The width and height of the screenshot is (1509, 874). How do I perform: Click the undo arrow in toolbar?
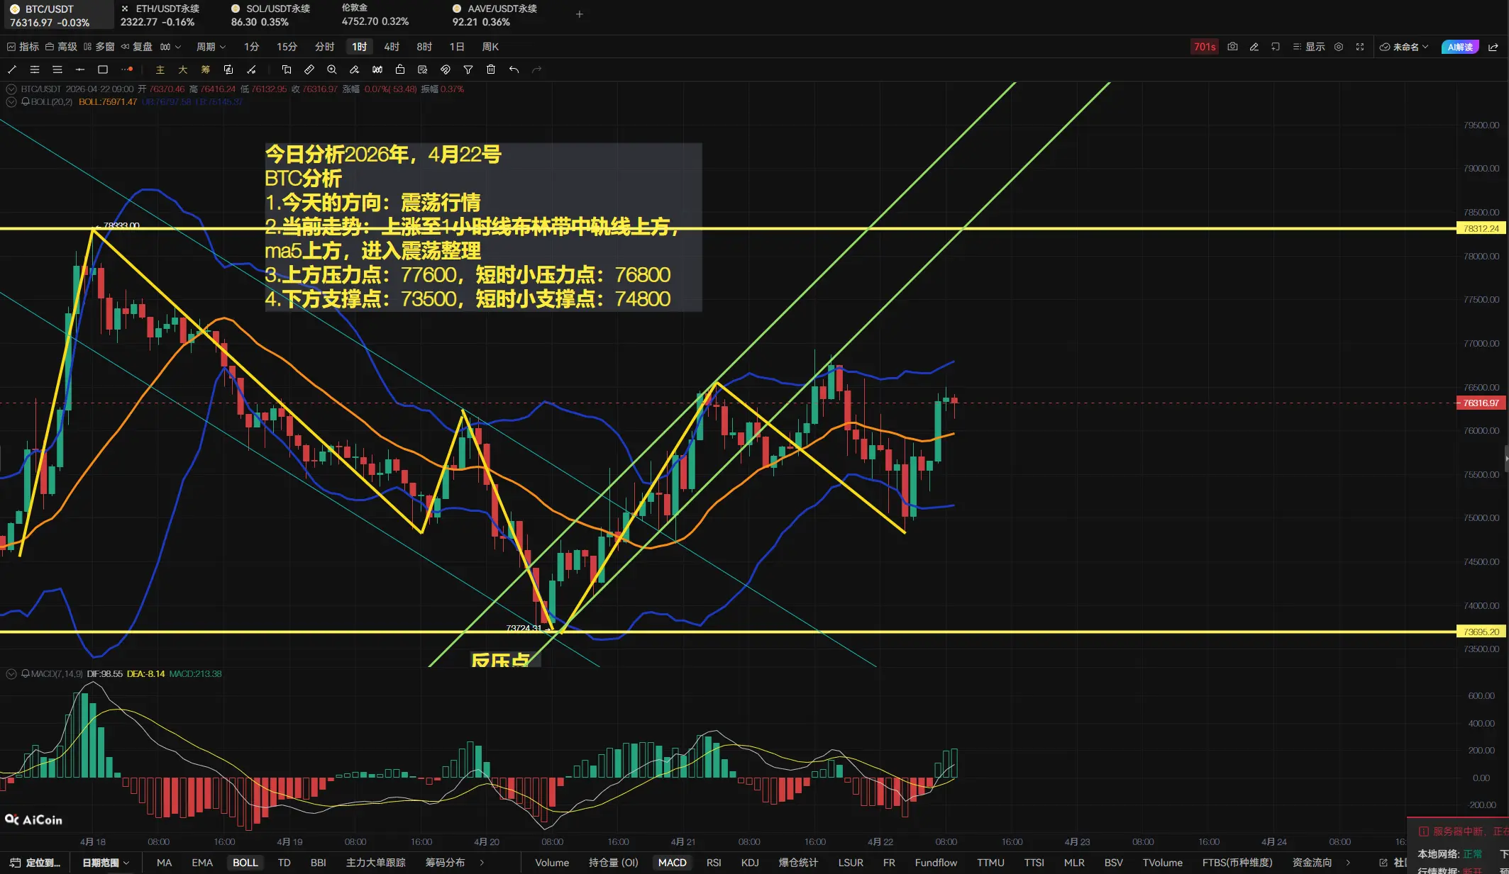(x=514, y=69)
